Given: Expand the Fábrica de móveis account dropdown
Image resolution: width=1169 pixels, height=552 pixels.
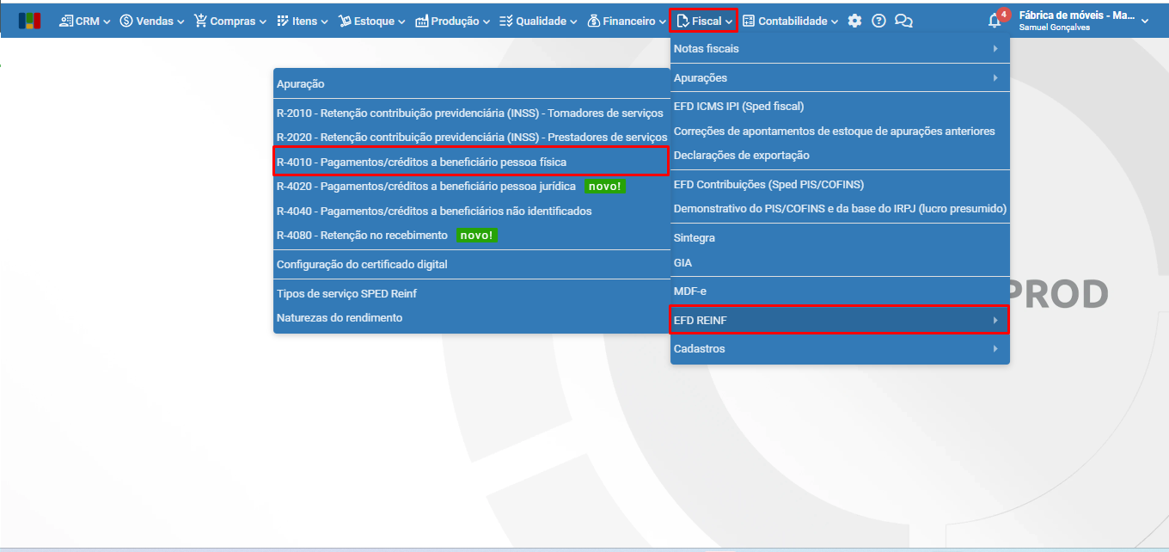Looking at the screenshot, I should point(1083,21).
